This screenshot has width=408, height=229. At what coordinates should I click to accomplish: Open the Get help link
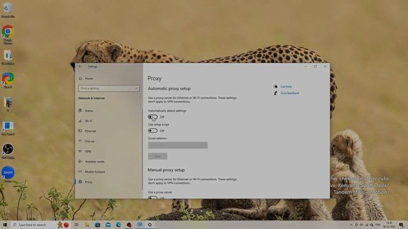tap(286, 87)
